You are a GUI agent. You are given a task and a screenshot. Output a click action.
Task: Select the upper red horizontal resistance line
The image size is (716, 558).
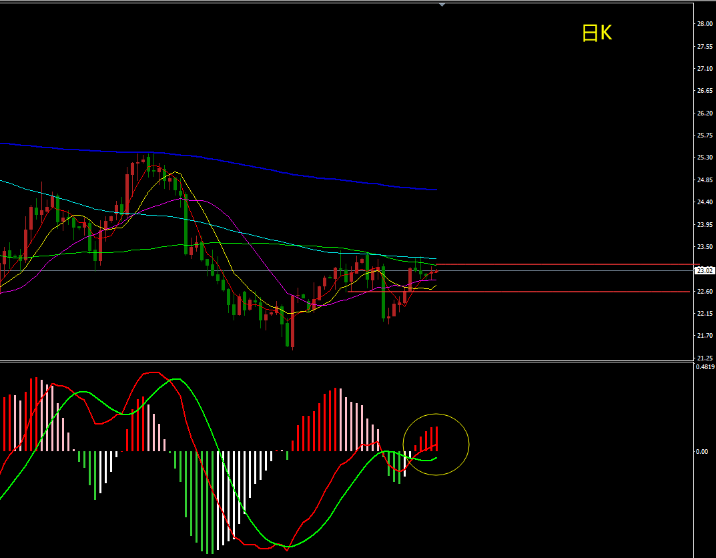pos(567,264)
